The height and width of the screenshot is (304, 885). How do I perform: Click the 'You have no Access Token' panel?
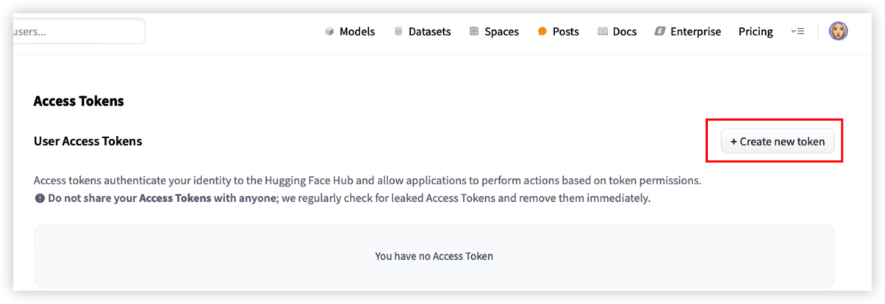pos(434,256)
